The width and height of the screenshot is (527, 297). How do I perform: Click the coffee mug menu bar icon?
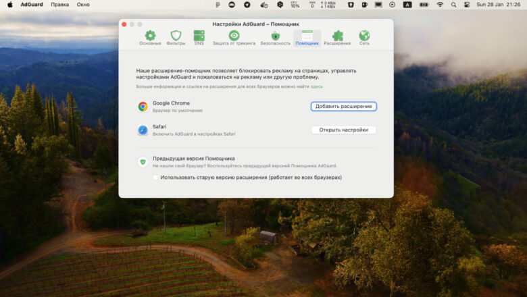364,5
